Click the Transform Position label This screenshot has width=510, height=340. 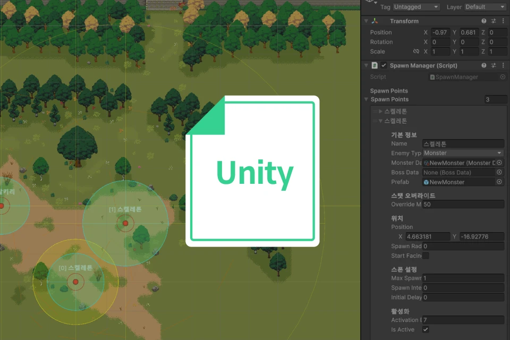coord(381,32)
